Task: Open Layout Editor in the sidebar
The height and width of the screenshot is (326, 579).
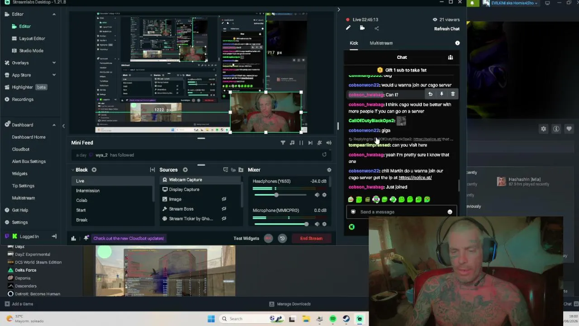Action: (x=32, y=38)
